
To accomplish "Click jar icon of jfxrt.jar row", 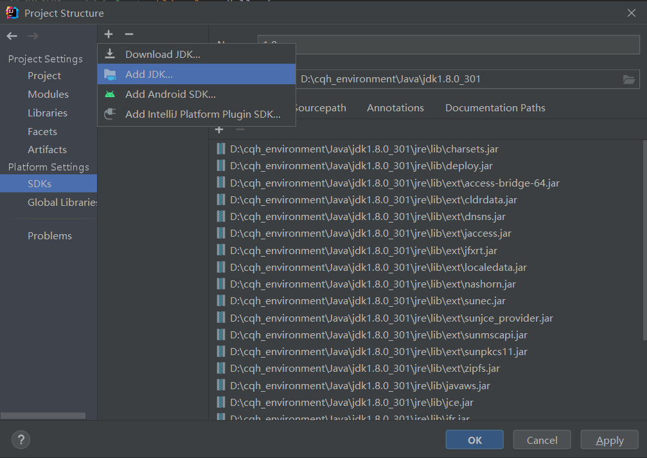I will coord(221,250).
